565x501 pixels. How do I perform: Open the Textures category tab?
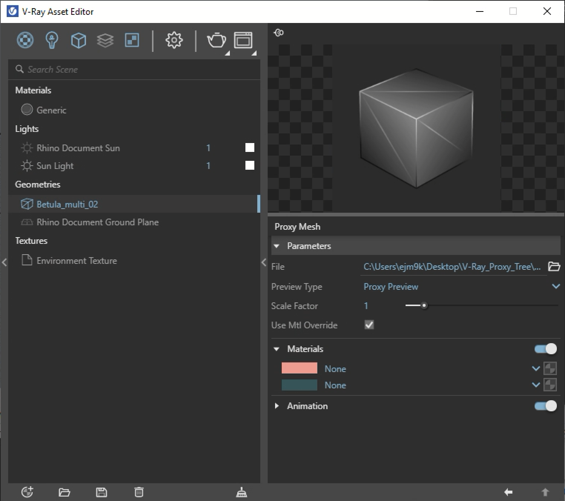click(x=132, y=40)
